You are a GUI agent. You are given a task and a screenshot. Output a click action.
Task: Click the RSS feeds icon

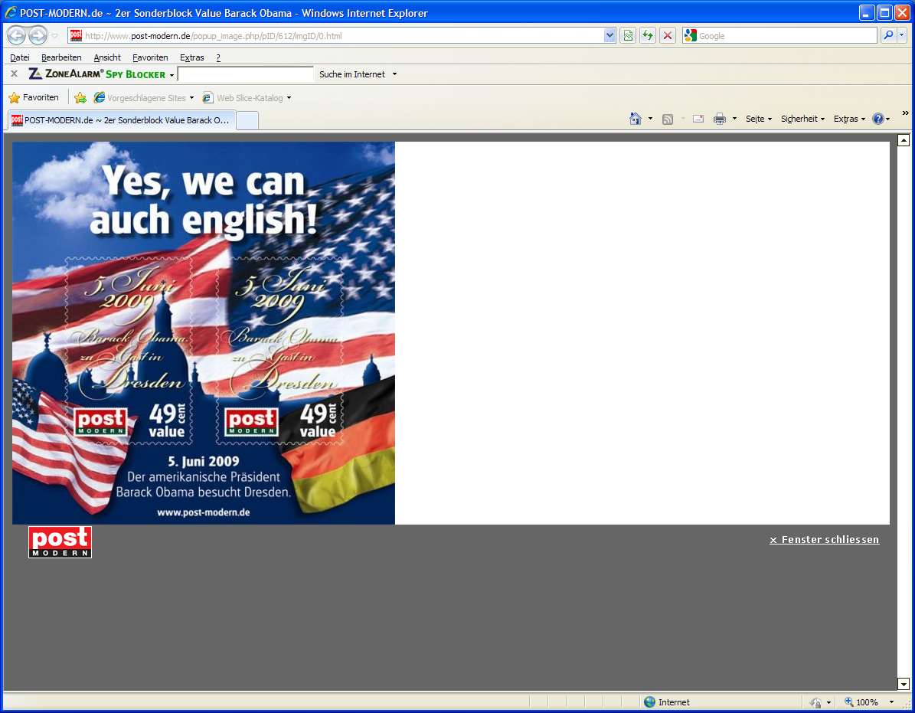[x=668, y=119]
